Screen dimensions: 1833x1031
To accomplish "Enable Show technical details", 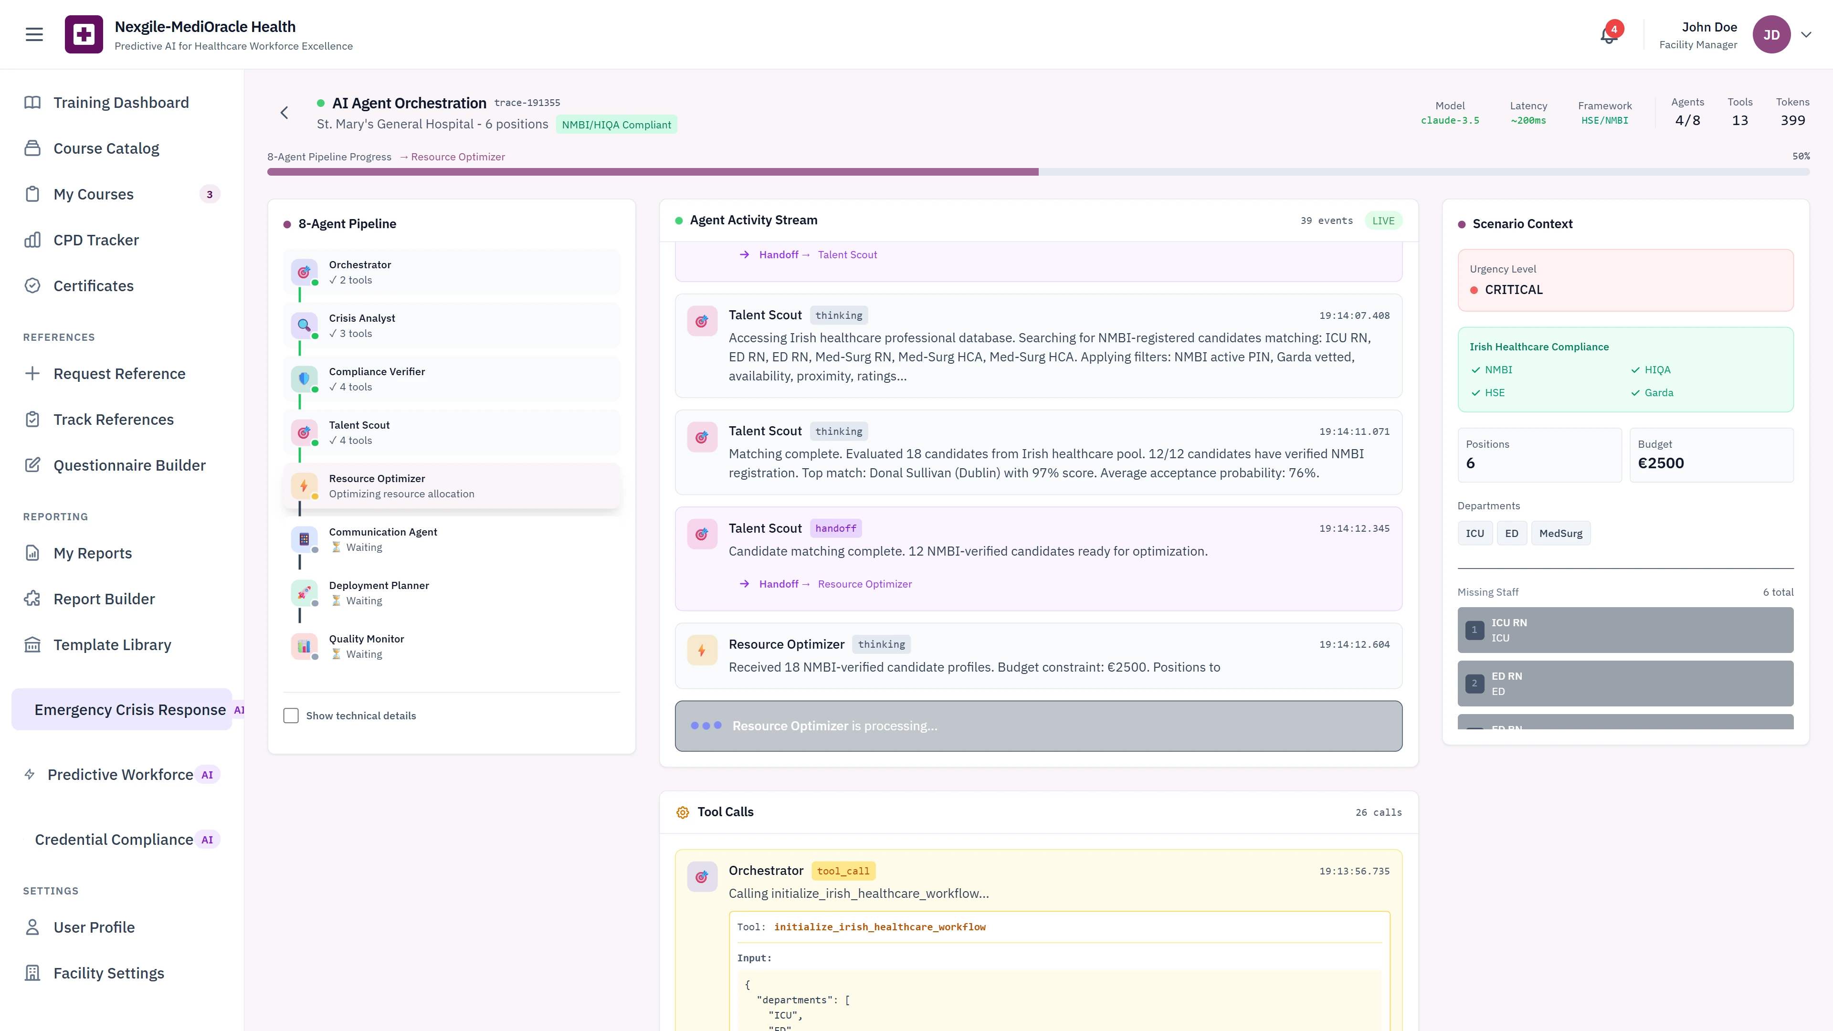I will [x=291, y=715].
